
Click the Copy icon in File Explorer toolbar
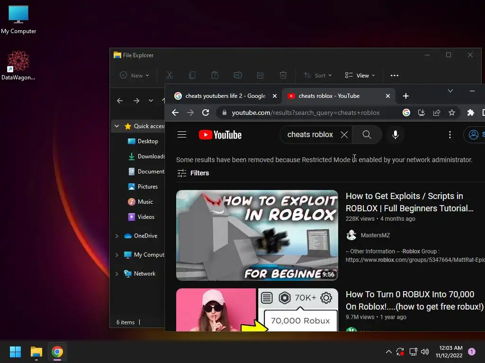[192, 75]
